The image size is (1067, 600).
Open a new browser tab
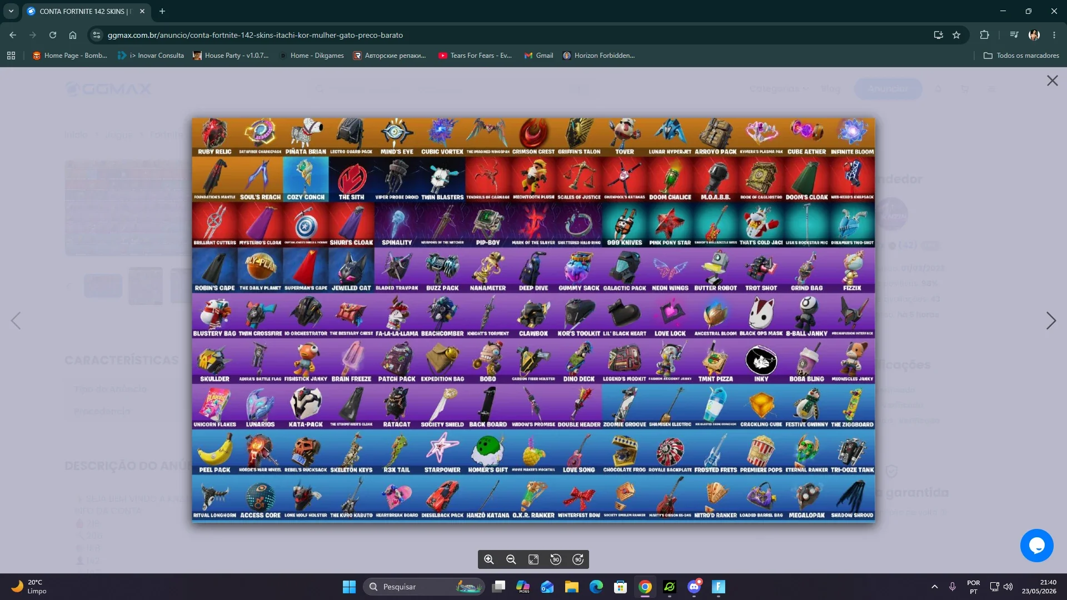click(x=162, y=11)
